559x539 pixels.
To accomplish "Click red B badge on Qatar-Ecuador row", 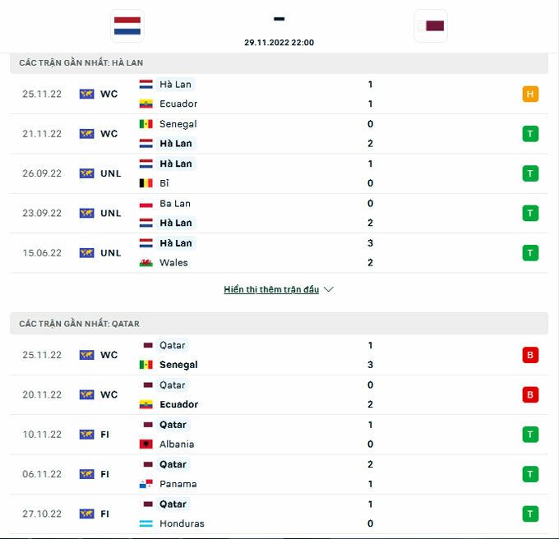I will (530, 394).
